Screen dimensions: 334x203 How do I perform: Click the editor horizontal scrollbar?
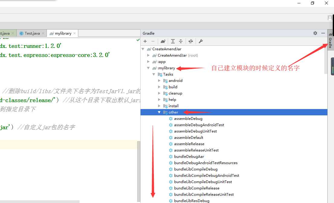(40, 201)
